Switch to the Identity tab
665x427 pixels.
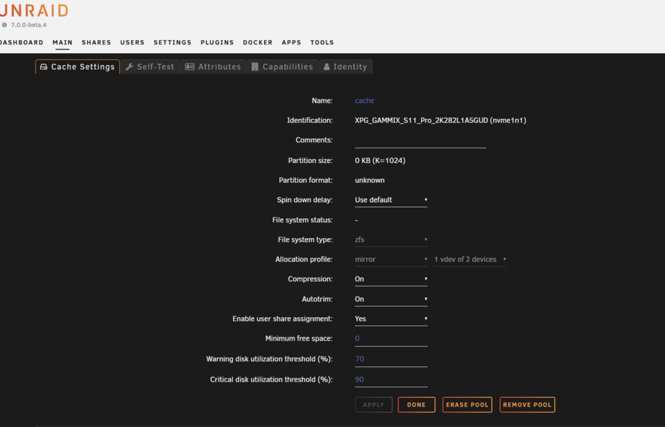[x=346, y=67]
